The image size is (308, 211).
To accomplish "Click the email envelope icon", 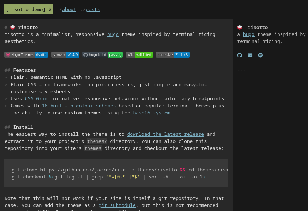I will pos(250,55).
